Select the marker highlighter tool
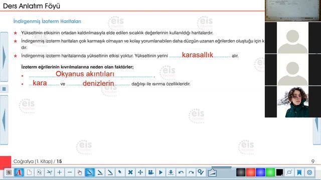 pos(120,172)
